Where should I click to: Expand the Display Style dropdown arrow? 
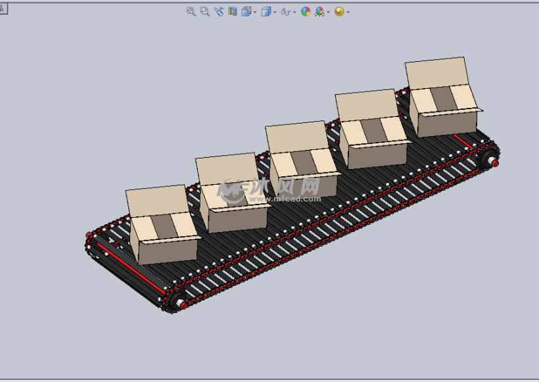point(275,12)
